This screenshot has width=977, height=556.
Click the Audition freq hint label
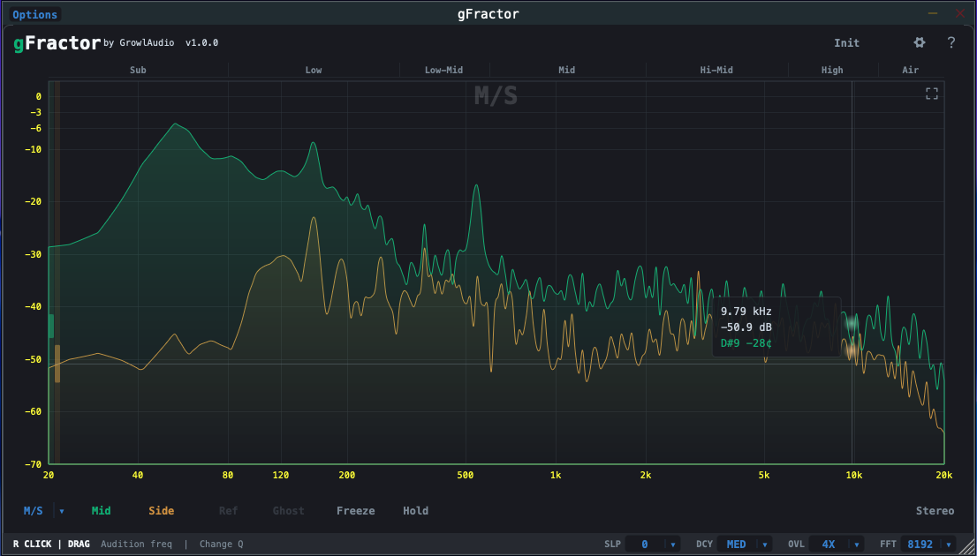click(137, 544)
